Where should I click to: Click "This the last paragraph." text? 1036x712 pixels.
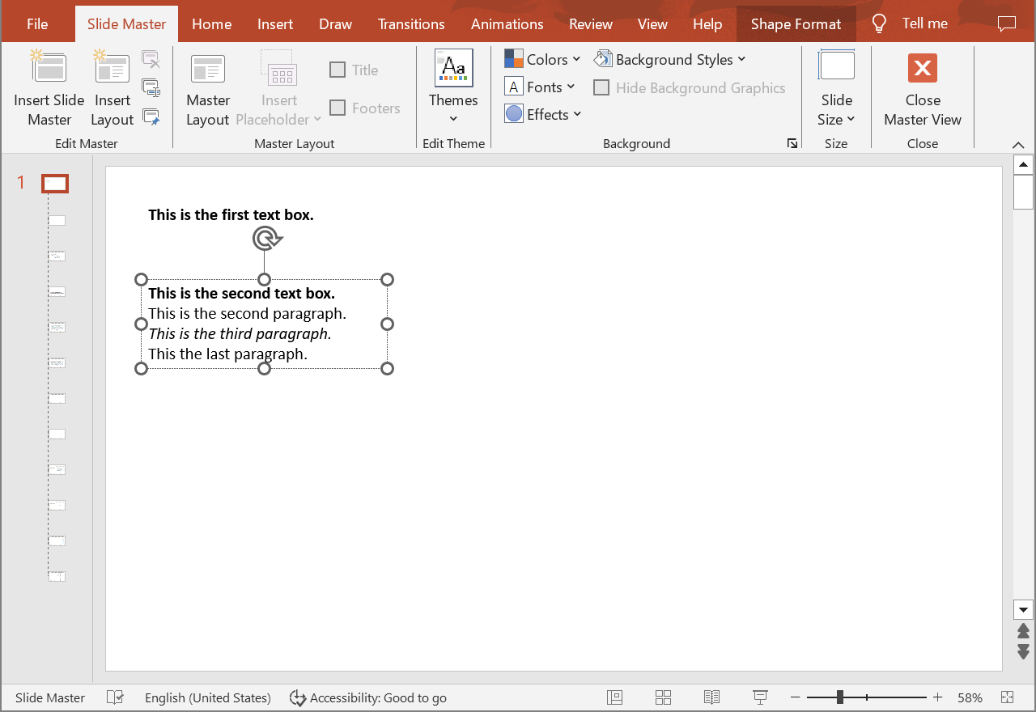click(x=227, y=354)
